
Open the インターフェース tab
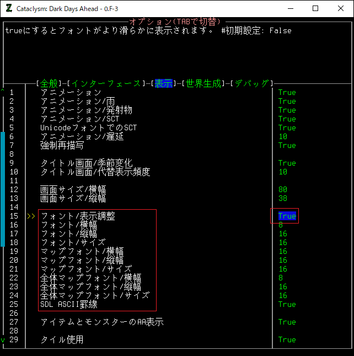tap(106, 83)
